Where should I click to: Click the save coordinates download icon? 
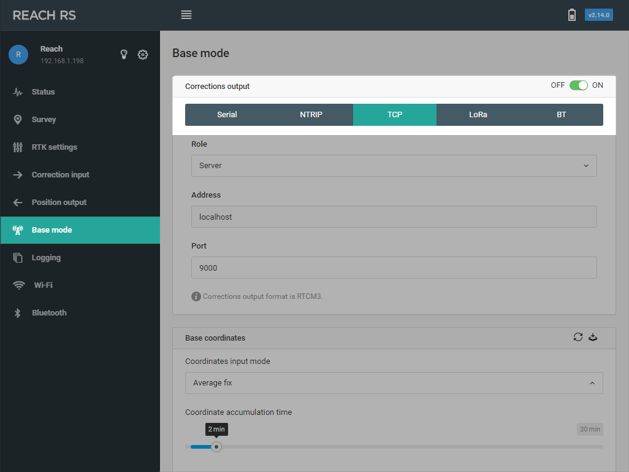click(x=593, y=337)
